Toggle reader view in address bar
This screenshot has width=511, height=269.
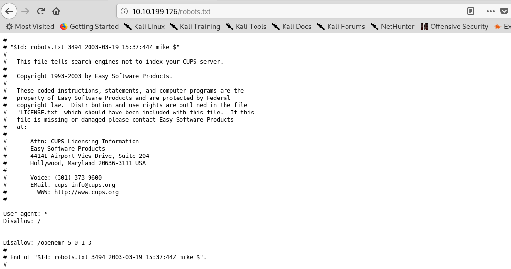tap(470, 11)
